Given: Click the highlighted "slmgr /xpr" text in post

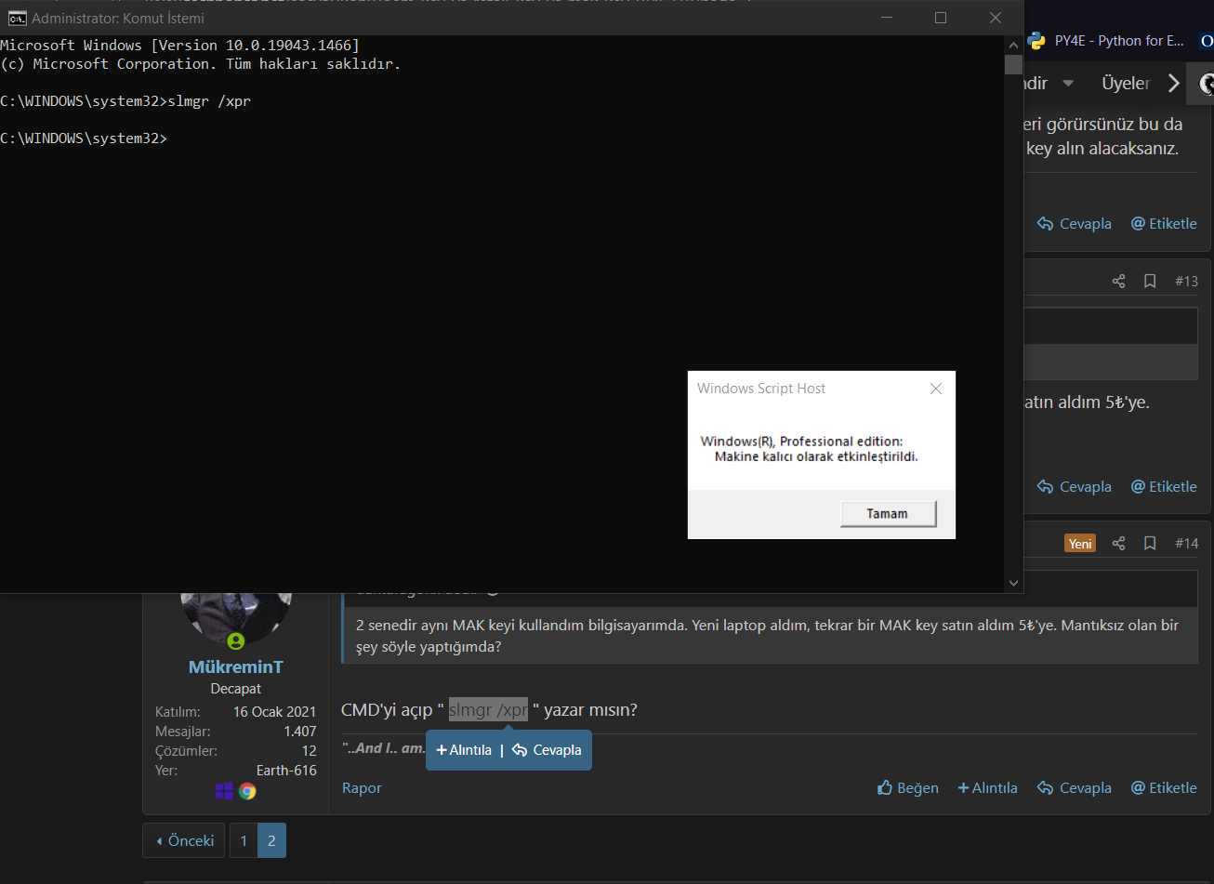Looking at the screenshot, I should click(488, 710).
